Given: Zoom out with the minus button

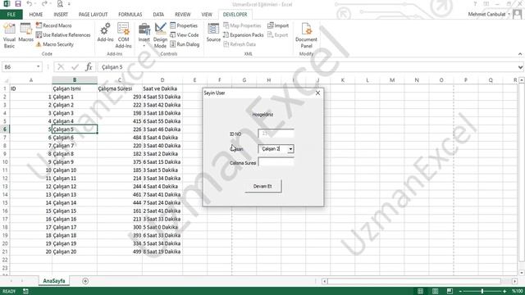Looking at the screenshot, I should [460, 292].
